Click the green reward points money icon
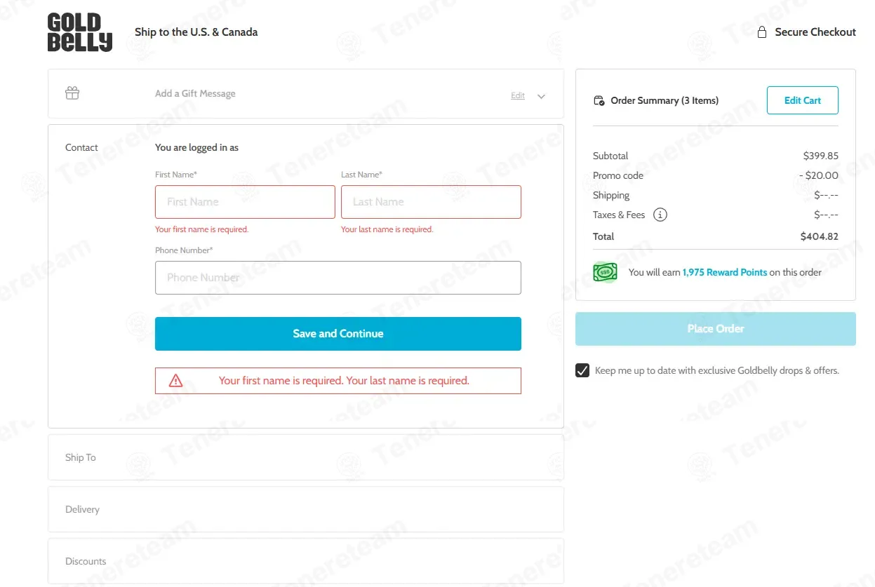The width and height of the screenshot is (875, 587). (605, 272)
